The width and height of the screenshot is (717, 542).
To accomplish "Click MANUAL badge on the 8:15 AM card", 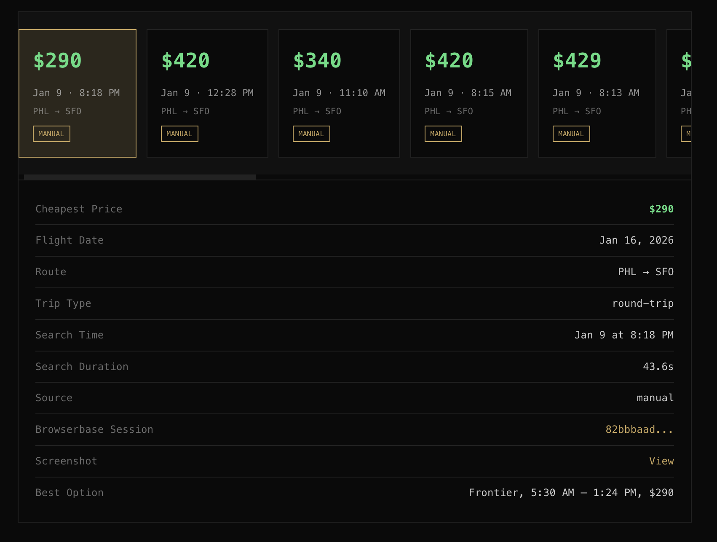I will (443, 134).
